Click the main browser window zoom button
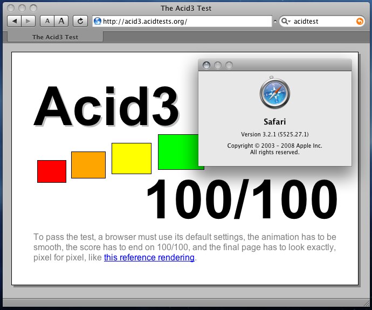This screenshot has width=372, height=310. coord(33,8)
